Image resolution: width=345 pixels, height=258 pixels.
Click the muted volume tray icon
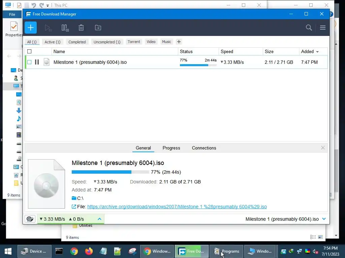[x=315, y=251]
